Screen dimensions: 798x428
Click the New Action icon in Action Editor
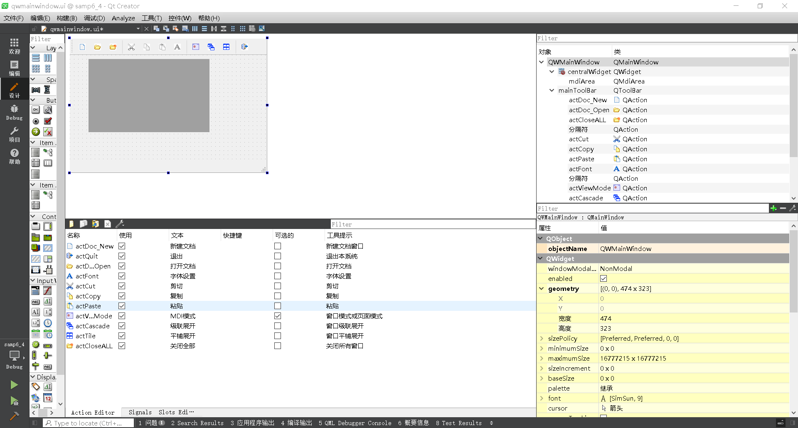point(71,224)
